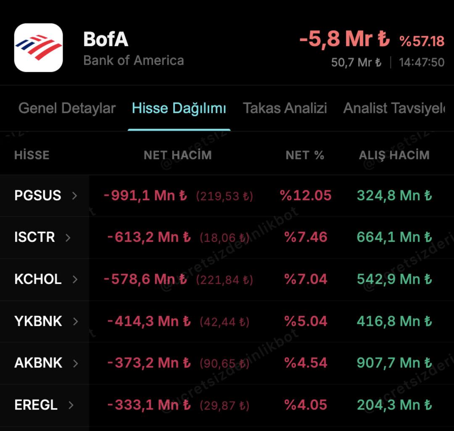Image resolution: width=454 pixels, height=431 pixels.
Task: Expand the EREGL row chevron
Action: (x=71, y=405)
